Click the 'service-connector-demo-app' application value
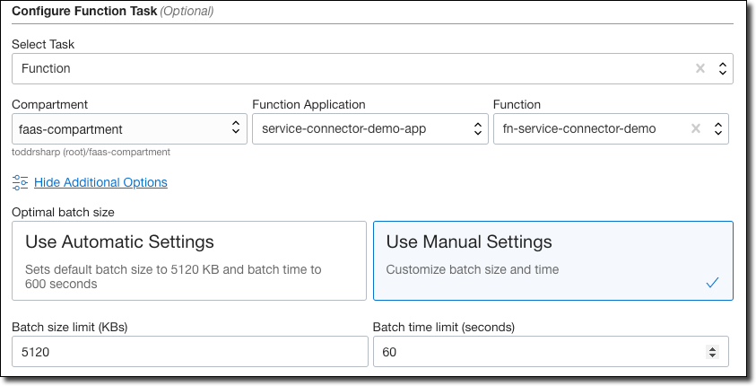This screenshot has width=756, height=386. (343, 128)
